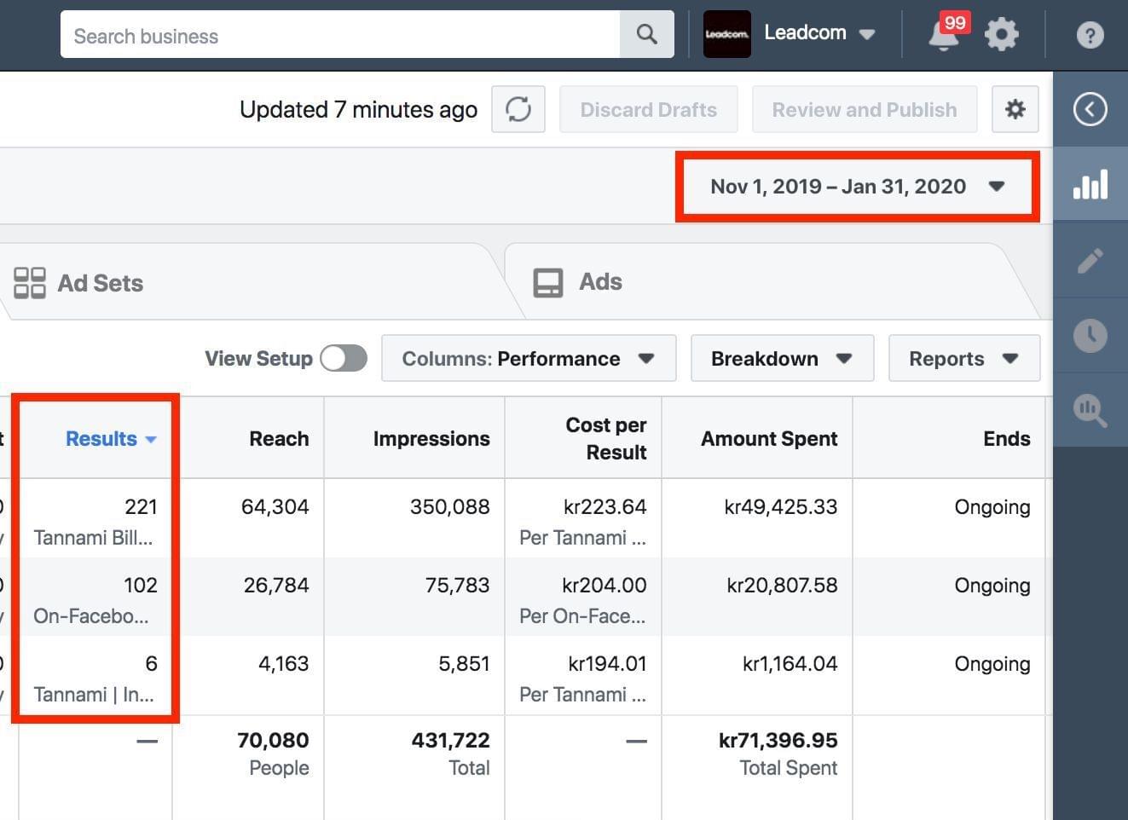Click the Cost per Result column header
1128x820 pixels.
tap(606, 438)
